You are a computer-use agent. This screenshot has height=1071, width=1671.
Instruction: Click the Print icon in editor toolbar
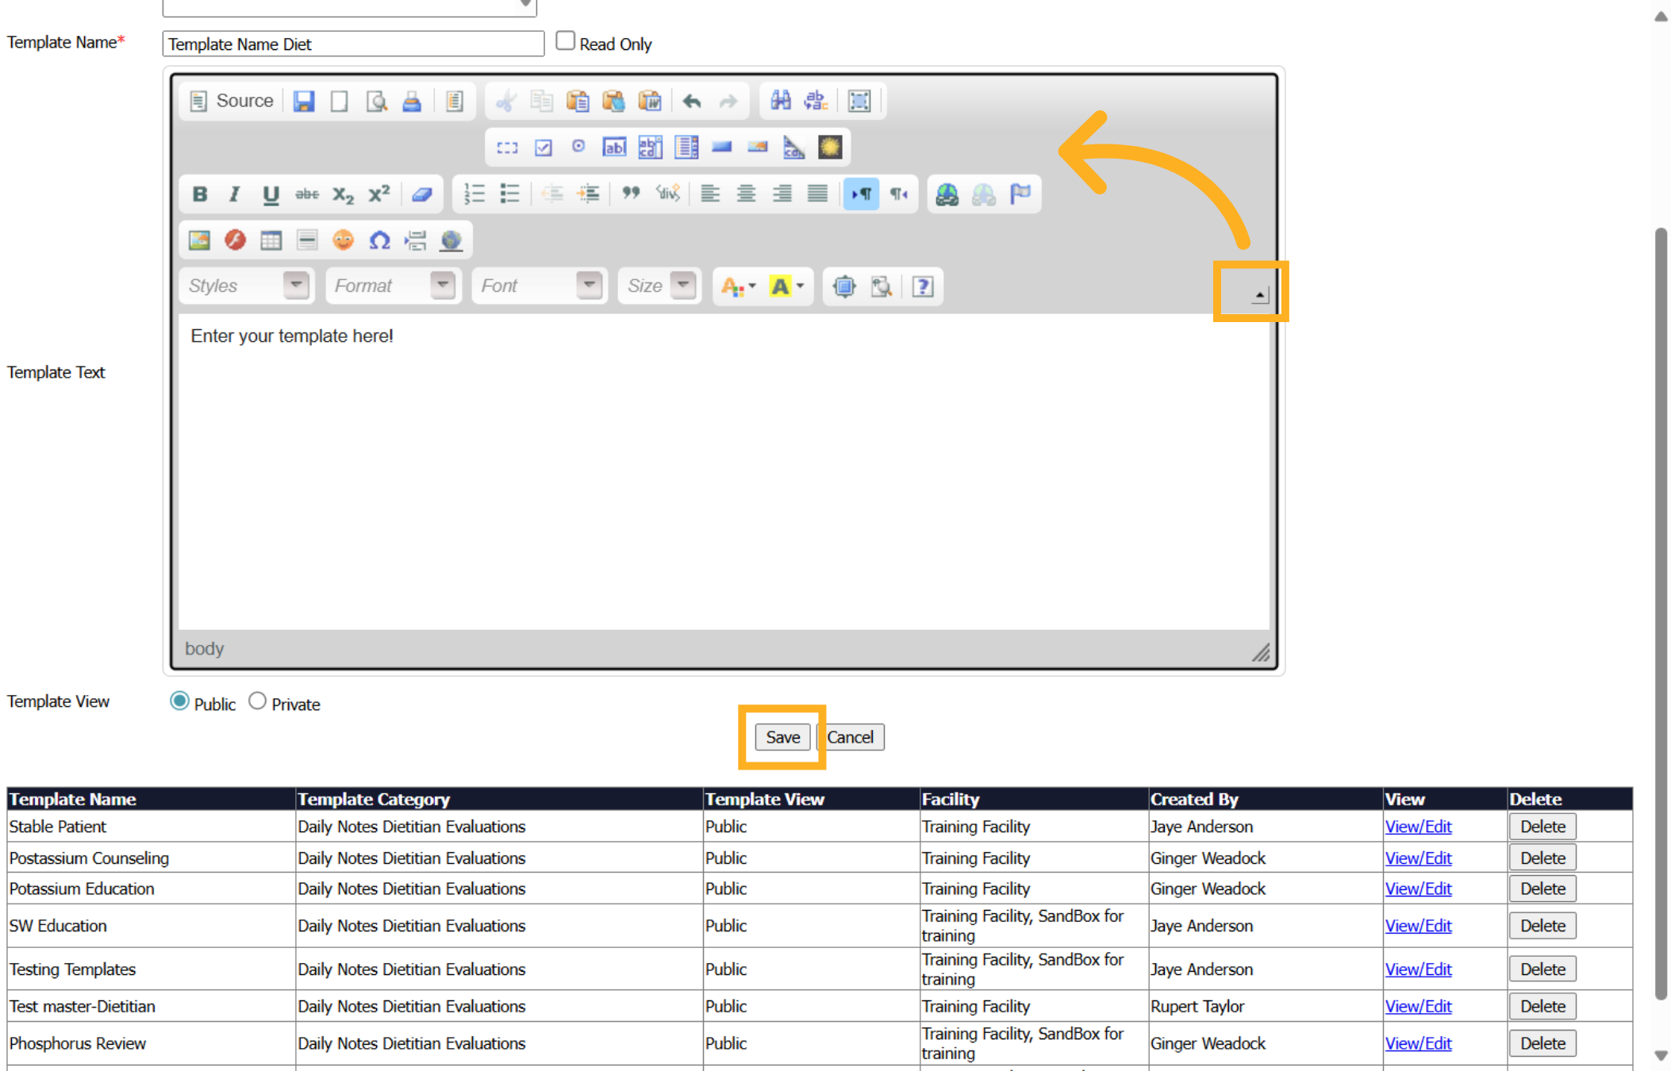pyautogui.click(x=411, y=101)
